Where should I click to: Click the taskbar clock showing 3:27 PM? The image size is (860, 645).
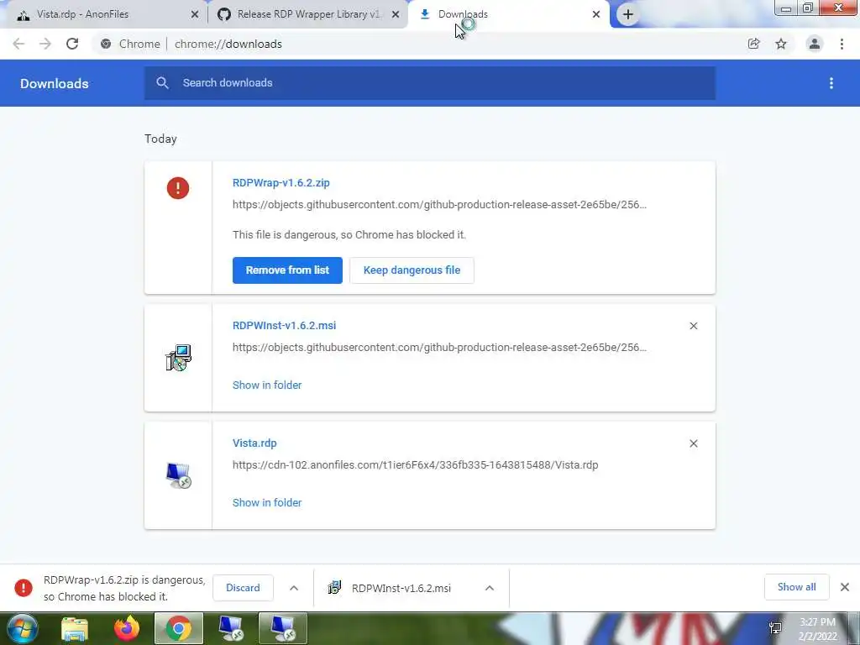pos(817,629)
